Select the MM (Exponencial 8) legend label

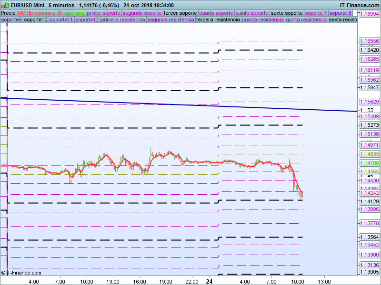coord(40,13)
